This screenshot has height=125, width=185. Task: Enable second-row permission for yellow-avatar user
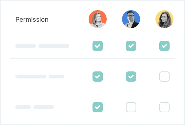164,77
